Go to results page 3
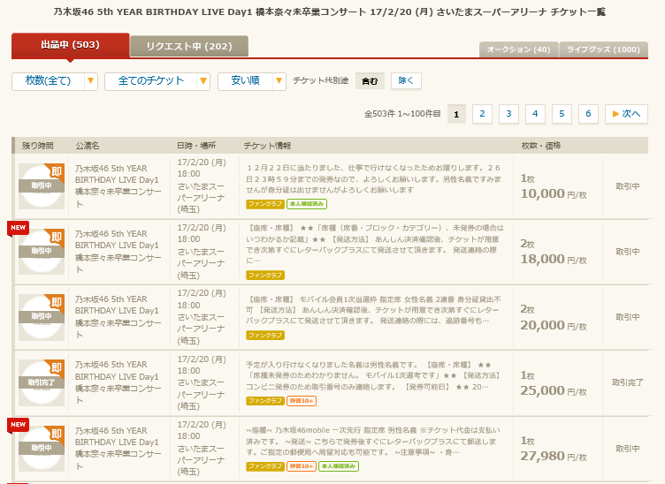 pos(509,114)
